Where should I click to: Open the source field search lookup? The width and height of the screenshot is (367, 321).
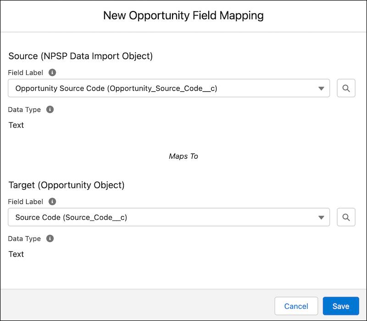[x=346, y=88]
